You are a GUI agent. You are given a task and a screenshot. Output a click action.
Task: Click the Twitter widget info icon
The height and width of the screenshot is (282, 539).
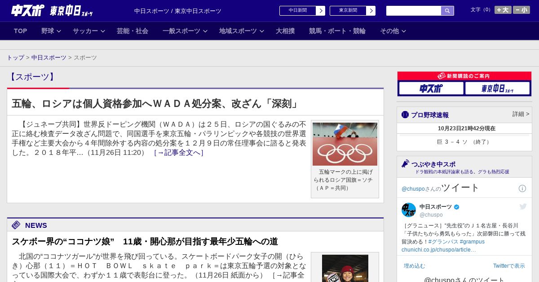(x=522, y=188)
